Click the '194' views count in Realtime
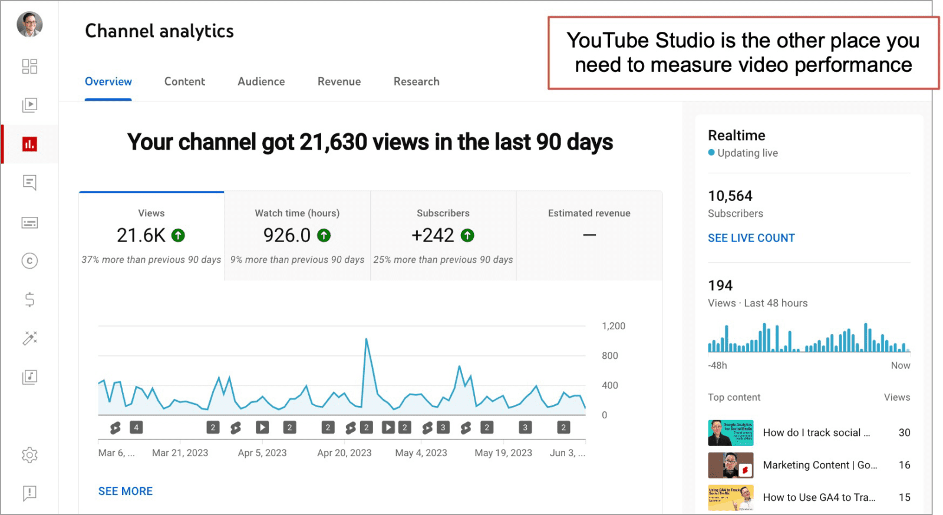Viewport: 943px width, 515px height. click(x=720, y=285)
